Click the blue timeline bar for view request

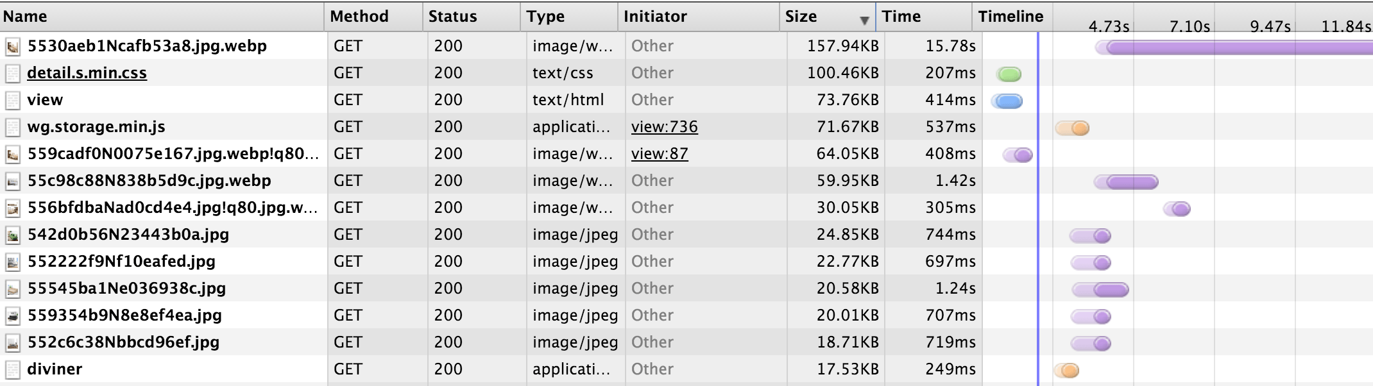(1007, 101)
